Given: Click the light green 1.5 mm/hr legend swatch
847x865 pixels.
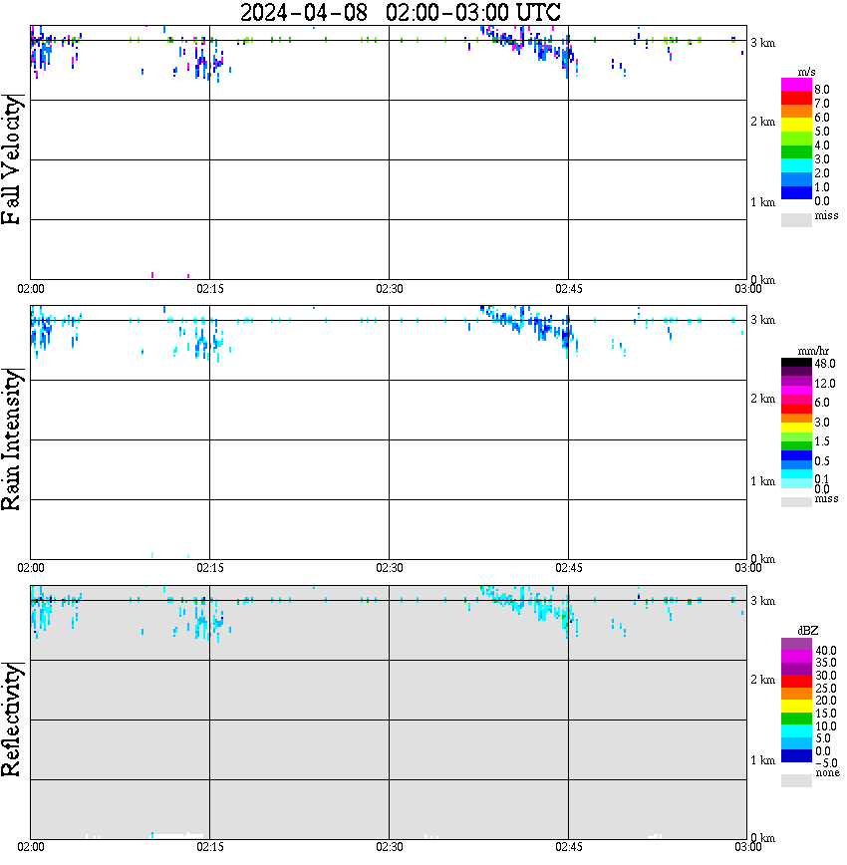Looking at the screenshot, I should (796, 436).
